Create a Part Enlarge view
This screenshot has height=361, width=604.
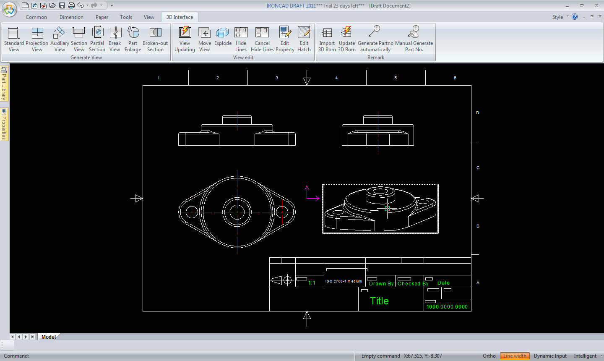[x=133, y=39]
